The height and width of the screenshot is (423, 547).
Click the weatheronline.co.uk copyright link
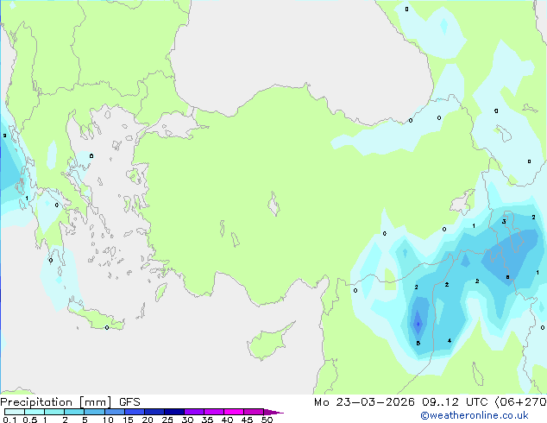[475, 415]
